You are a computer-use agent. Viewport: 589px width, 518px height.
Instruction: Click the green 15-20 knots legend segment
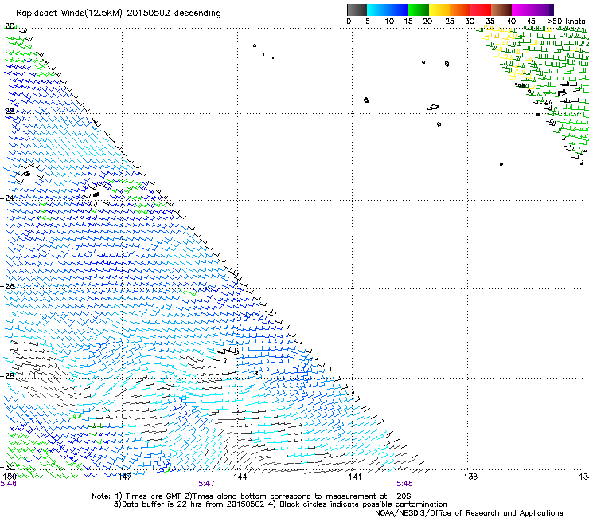[419, 10]
